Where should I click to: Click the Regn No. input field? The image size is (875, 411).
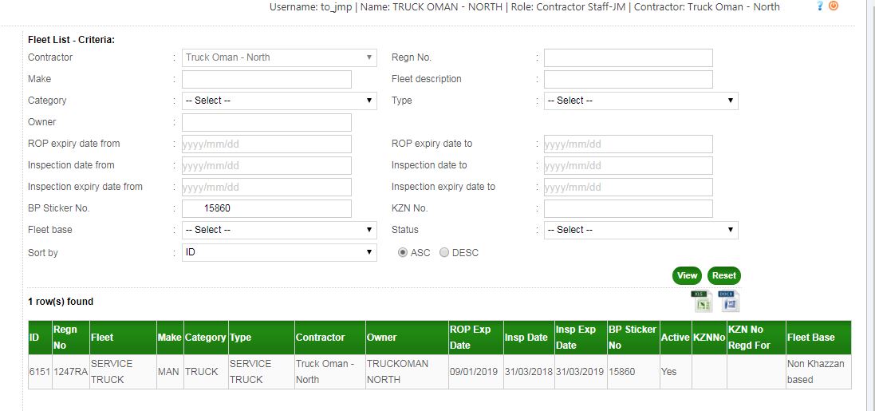point(628,57)
